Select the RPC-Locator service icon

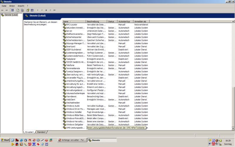click(64, 24)
